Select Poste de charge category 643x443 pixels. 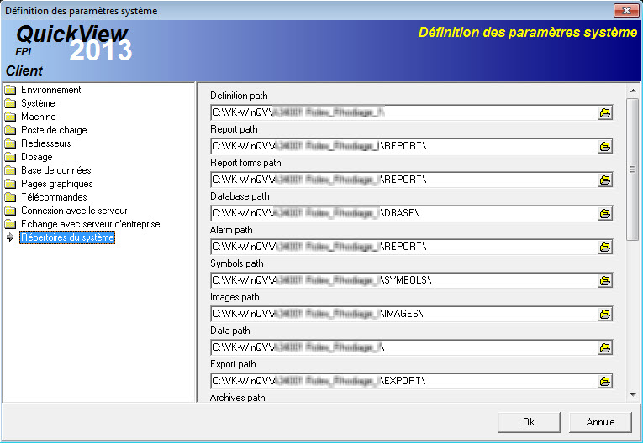pyautogui.click(x=54, y=130)
